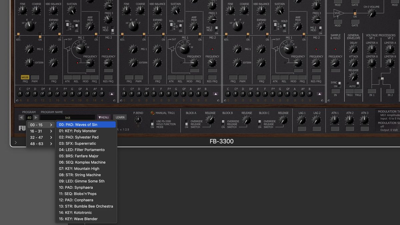The image size is (400, 225).
Task: Click the TRG1 patch slot
Action: tap(349, 91)
